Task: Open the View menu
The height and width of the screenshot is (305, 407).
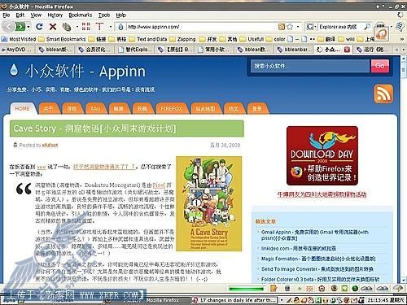Action: pos(36,15)
